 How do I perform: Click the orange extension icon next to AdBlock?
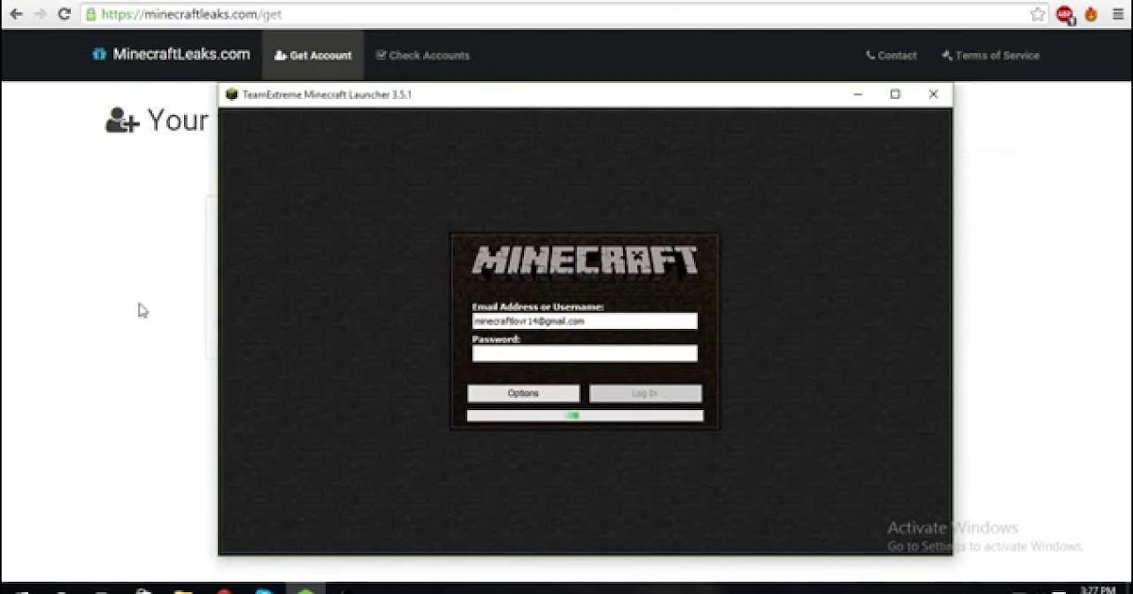1089,14
